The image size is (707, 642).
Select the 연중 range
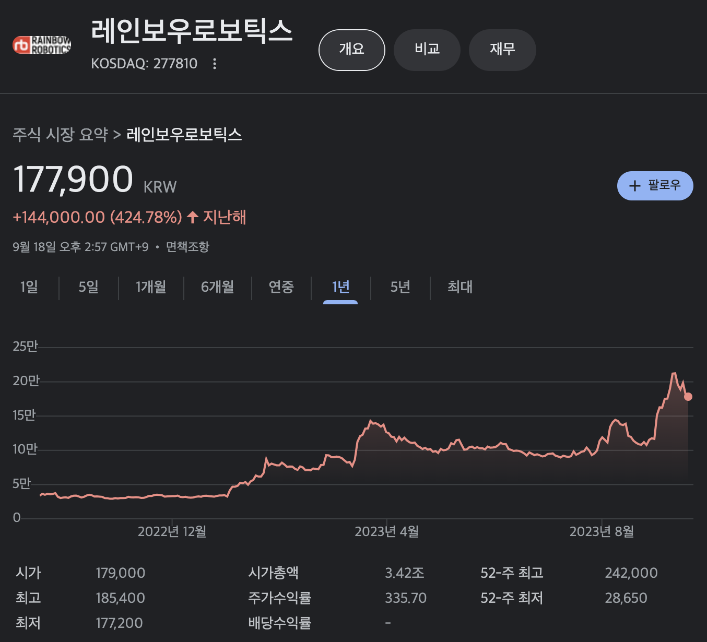[281, 287]
